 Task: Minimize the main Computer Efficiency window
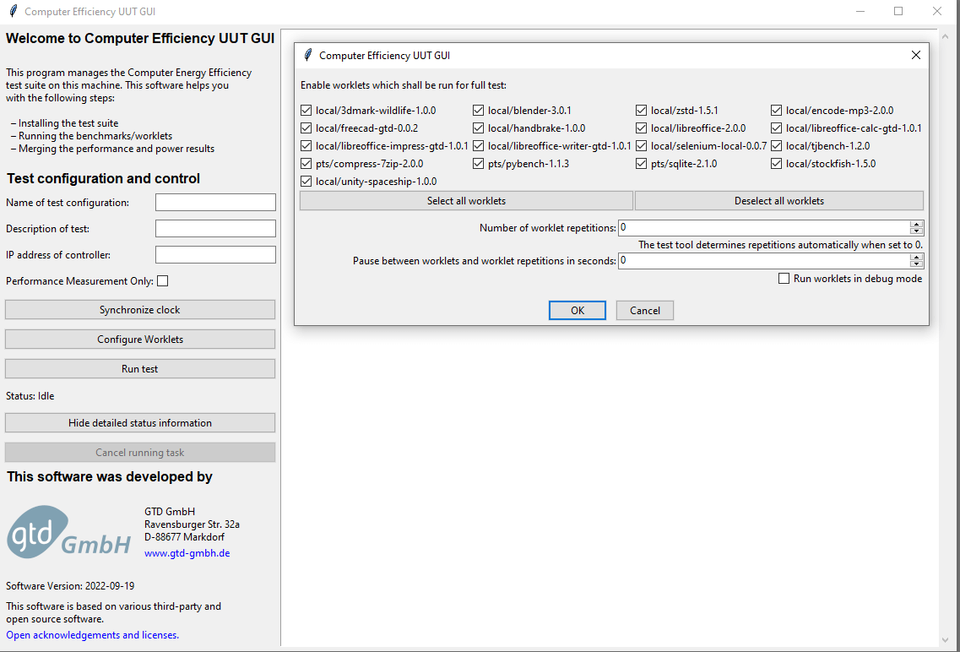[860, 11]
